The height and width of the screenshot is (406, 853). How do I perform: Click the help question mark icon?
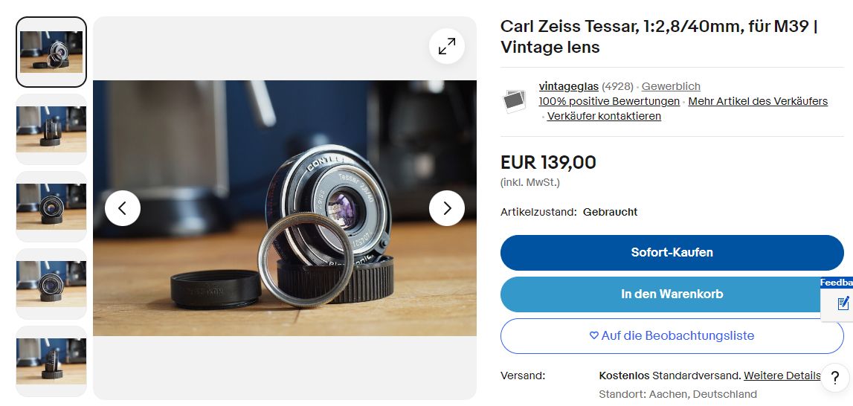click(x=834, y=377)
